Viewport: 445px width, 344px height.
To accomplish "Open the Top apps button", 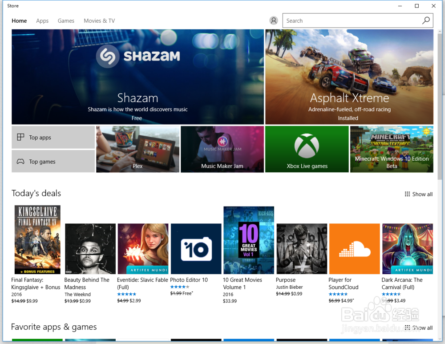I will (x=53, y=138).
